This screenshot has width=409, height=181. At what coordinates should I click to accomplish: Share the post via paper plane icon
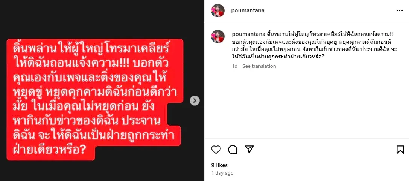click(x=249, y=149)
